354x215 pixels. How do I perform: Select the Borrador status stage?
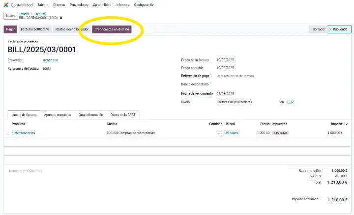(319, 29)
